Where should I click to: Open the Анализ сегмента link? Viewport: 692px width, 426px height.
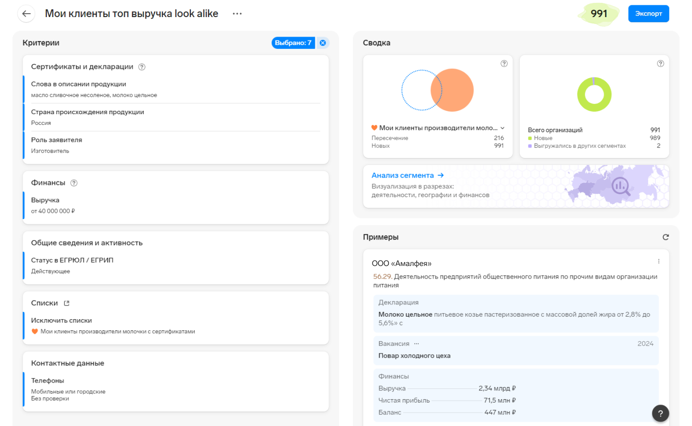click(407, 175)
